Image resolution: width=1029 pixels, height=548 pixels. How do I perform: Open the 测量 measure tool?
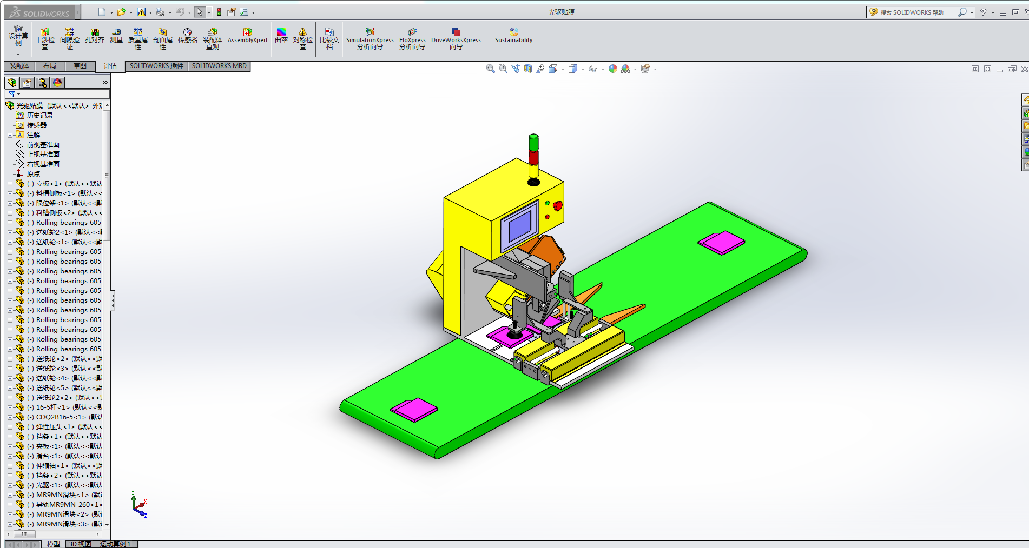click(x=116, y=36)
